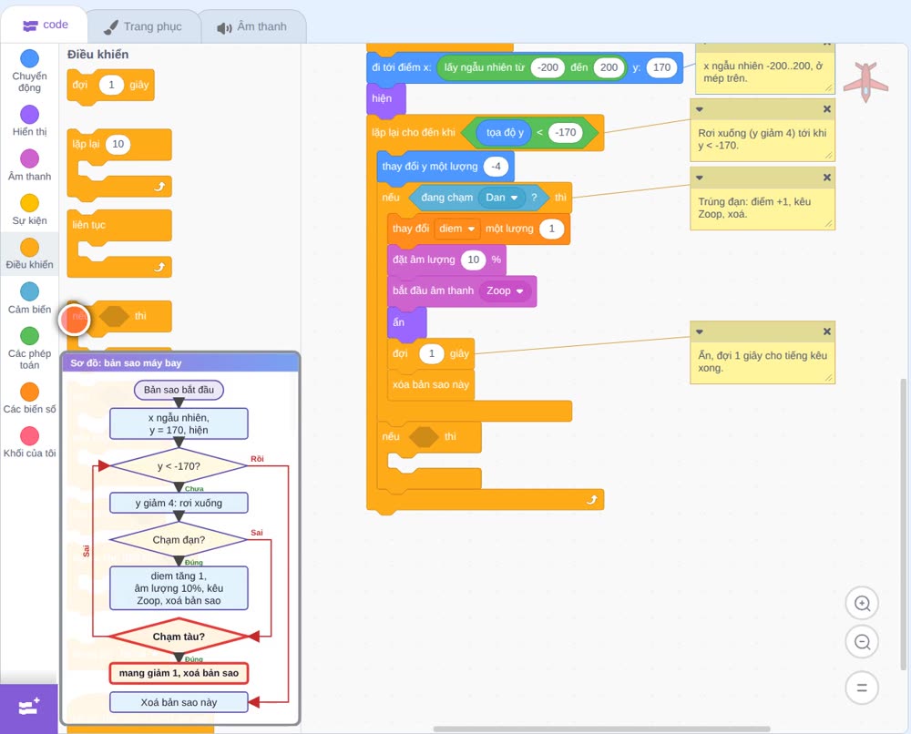Screen dimensions: 911x734
Task: Click the vertical workspace scrollbar
Action: tap(903, 524)
